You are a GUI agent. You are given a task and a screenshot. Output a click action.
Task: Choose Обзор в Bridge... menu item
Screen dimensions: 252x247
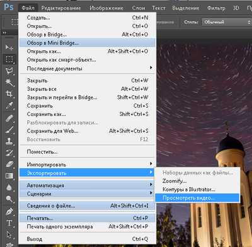coord(88,35)
